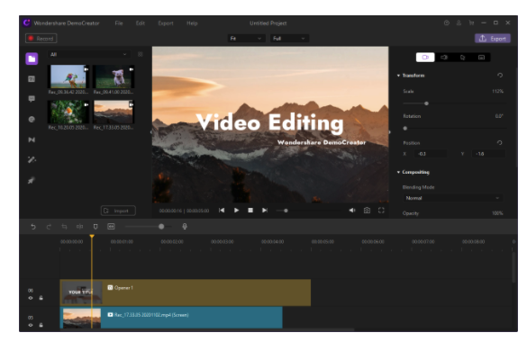Image resolution: width=527 pixels, height=351 pixels.
Task: Select the Rec_10.20.05 flower thumbnail
Action: coord(68,112)
